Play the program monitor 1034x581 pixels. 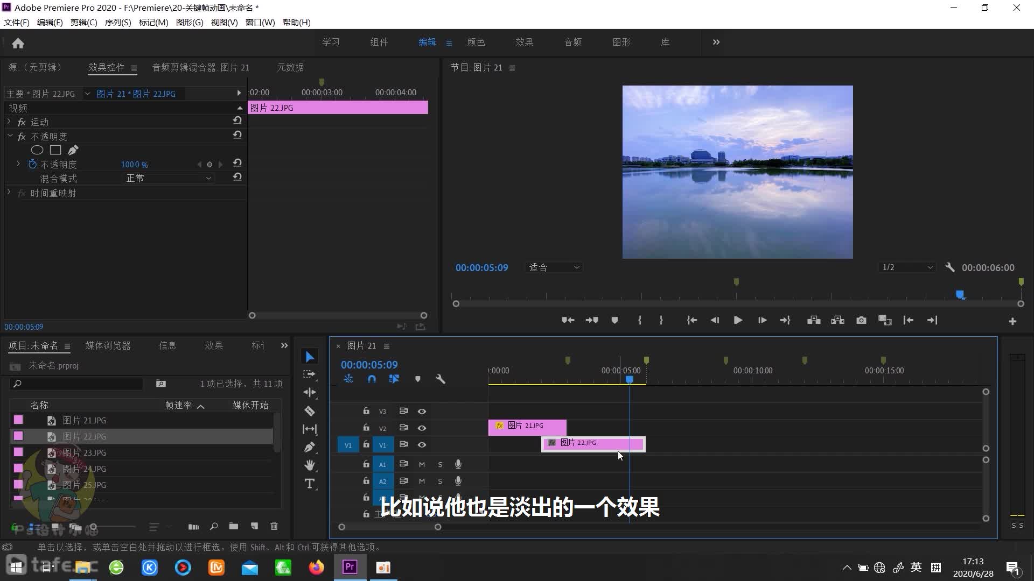coord(738,321)
